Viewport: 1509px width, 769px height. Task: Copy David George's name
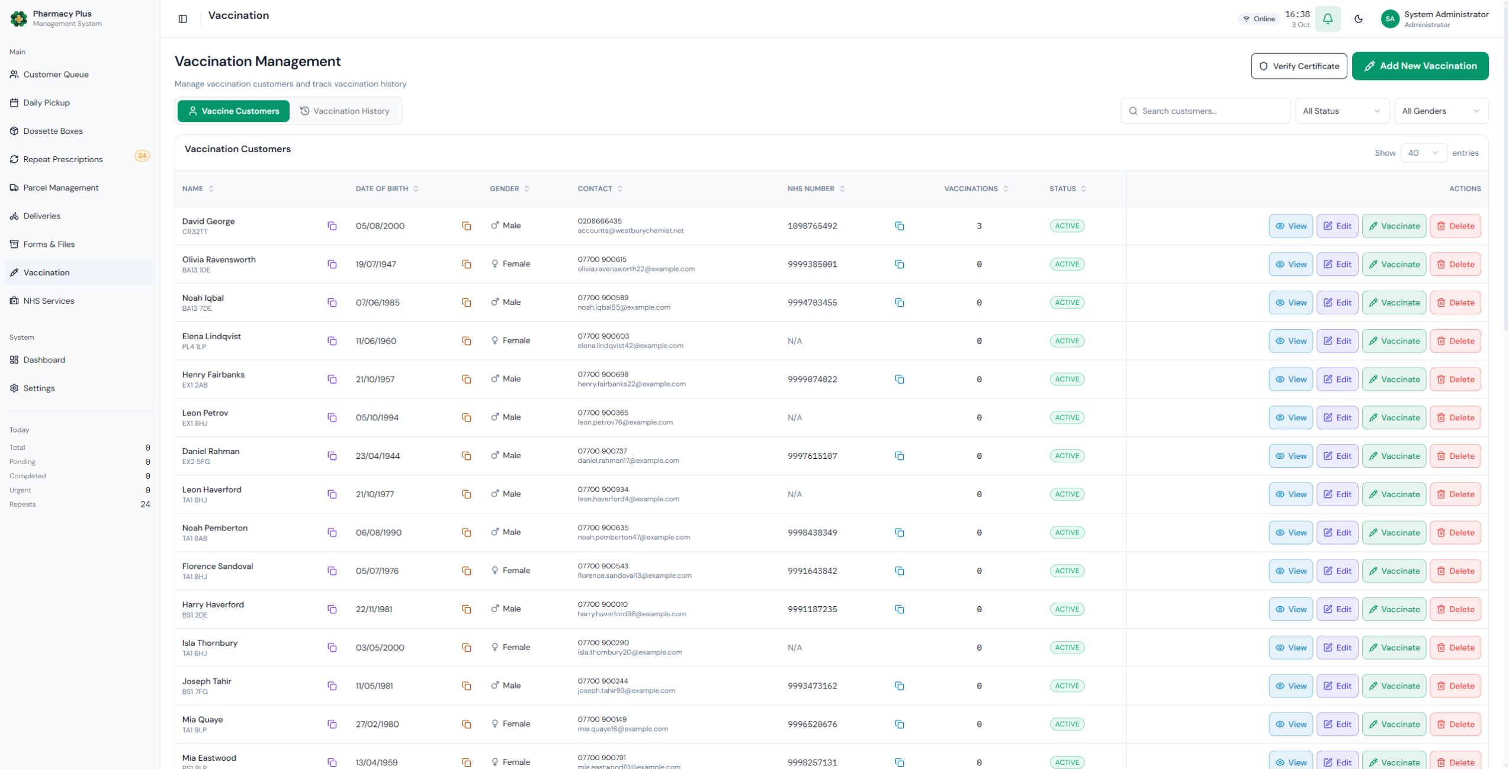pos(332,226)
